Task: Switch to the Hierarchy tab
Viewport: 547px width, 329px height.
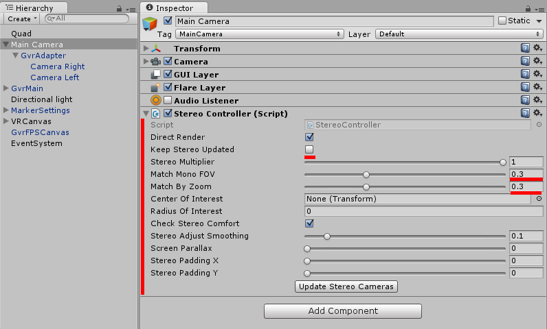Action: [34, 8]
